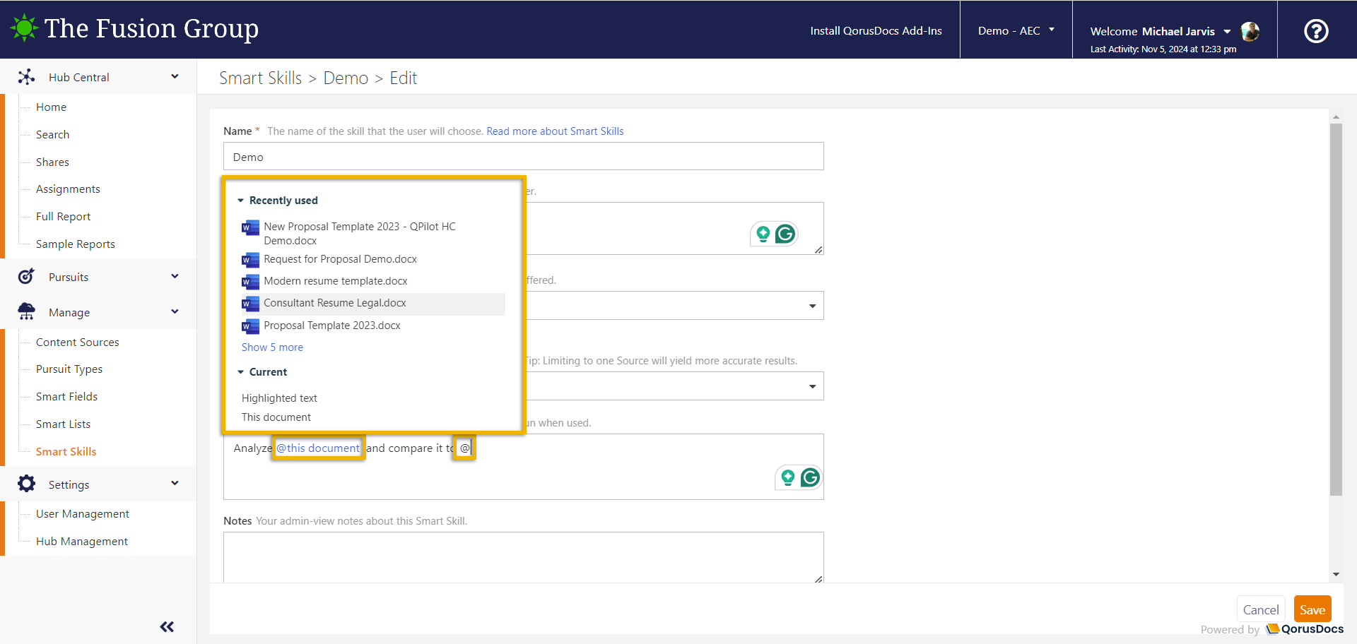Image resolution: width=1357 pixels, height=644 pixels.
Task: Expand the Hub Central menu chevron
Action: point(175,76)
